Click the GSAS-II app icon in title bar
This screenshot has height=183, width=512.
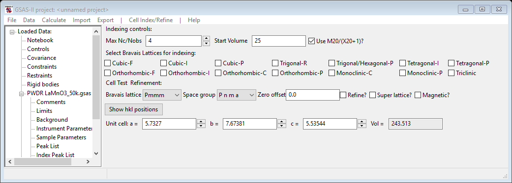click(9, 9)
